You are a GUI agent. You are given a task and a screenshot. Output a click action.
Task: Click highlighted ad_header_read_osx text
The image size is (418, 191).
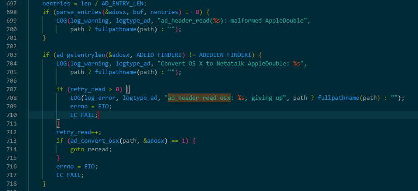click(199, 98)
